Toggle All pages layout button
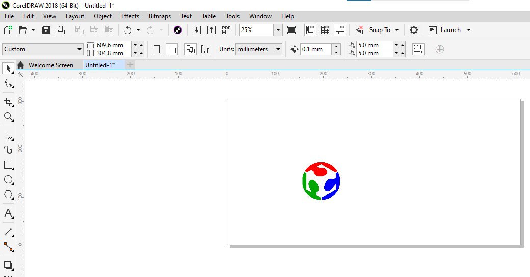 (x=191, y=49)
